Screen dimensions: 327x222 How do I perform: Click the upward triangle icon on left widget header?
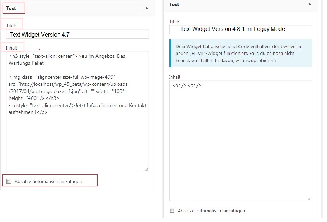146,8
